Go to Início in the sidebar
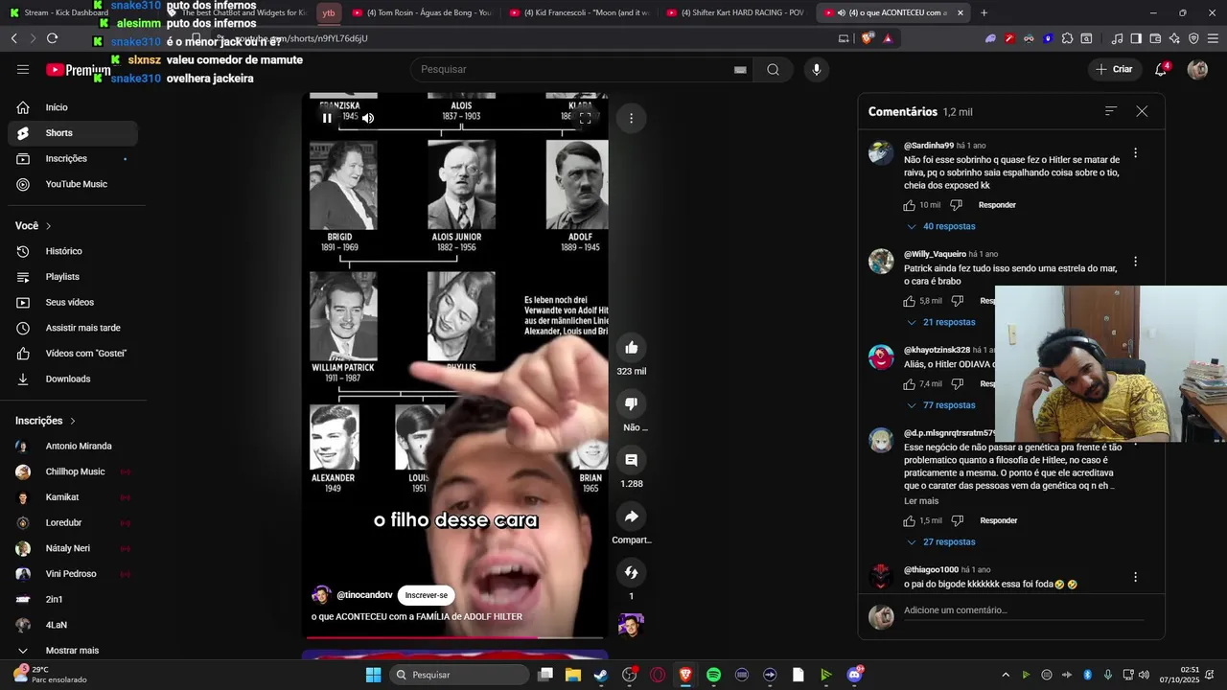Screen dimensions: 1227x690 tap(73, 107)
